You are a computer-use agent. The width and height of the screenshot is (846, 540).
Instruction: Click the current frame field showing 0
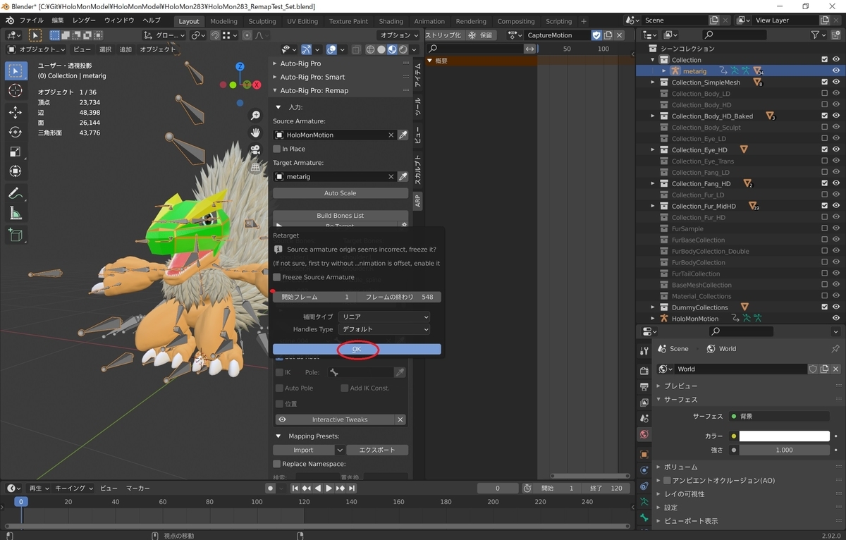click(497, 488)
